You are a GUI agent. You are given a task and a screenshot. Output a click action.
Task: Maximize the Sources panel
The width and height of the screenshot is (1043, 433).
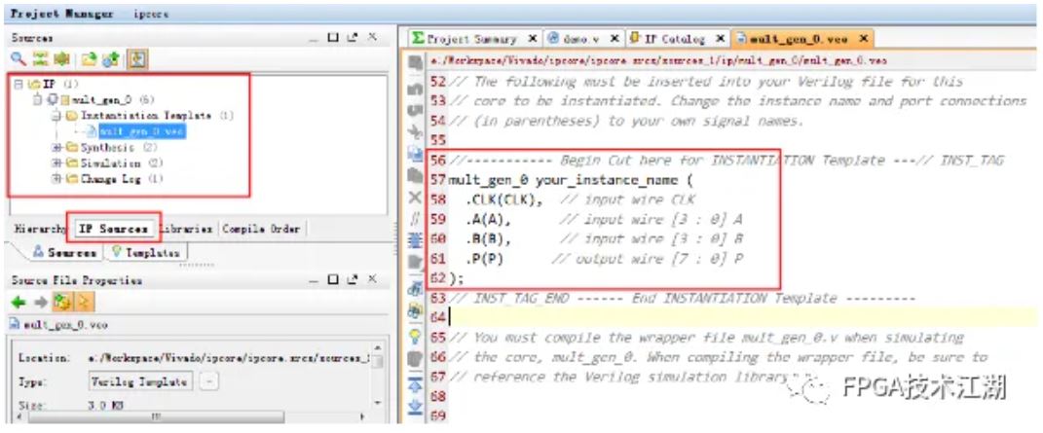[334, 39]
